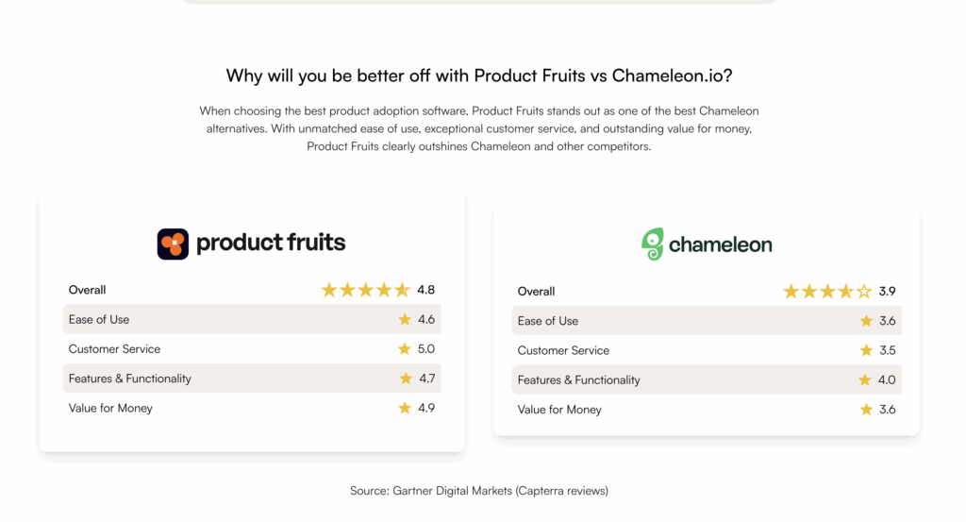This screenshot has height=522, width=966.
Task: Click star icon beside 4.7 Features rating
Action: pyautogui.click(x=406, y=379)
